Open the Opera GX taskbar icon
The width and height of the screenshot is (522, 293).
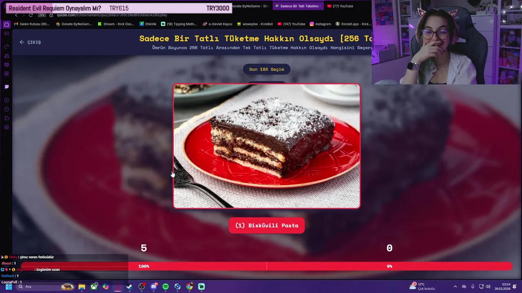click(x=117, y=286)
